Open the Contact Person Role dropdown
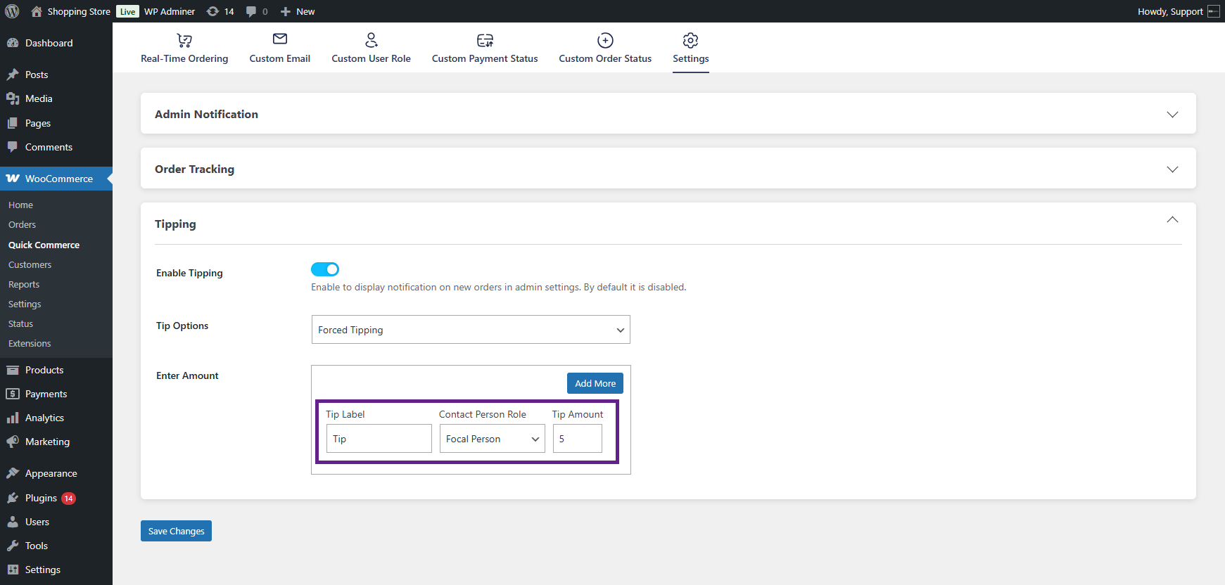This screenshot has width=1225, height=585. tap(492, 439)
